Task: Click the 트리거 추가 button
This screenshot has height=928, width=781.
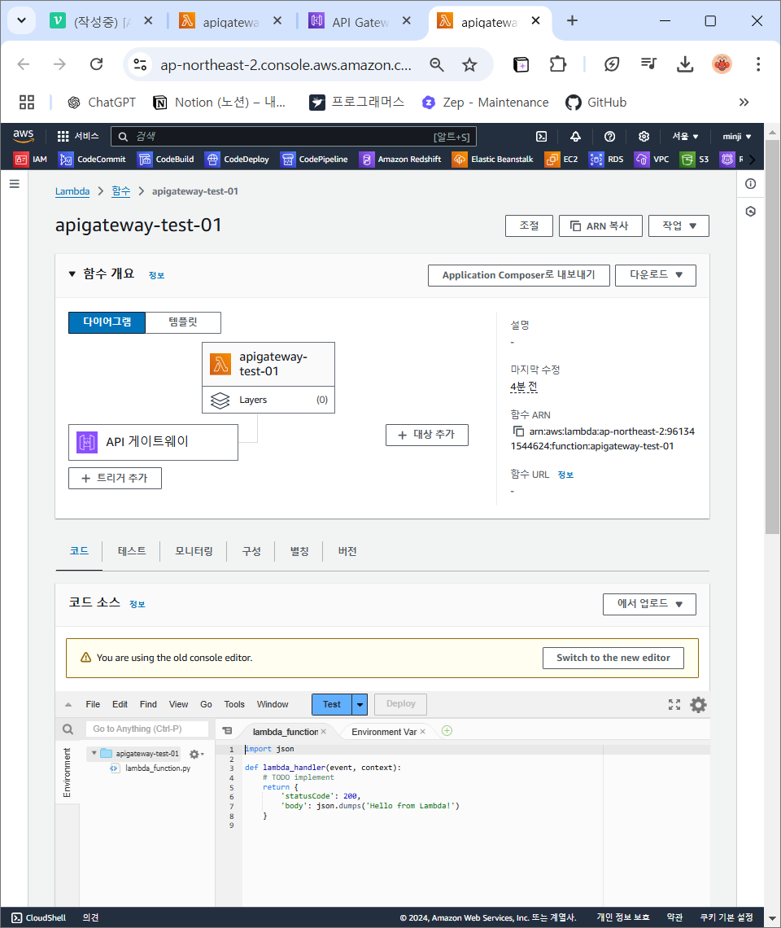Action: (x=115, y=478)
